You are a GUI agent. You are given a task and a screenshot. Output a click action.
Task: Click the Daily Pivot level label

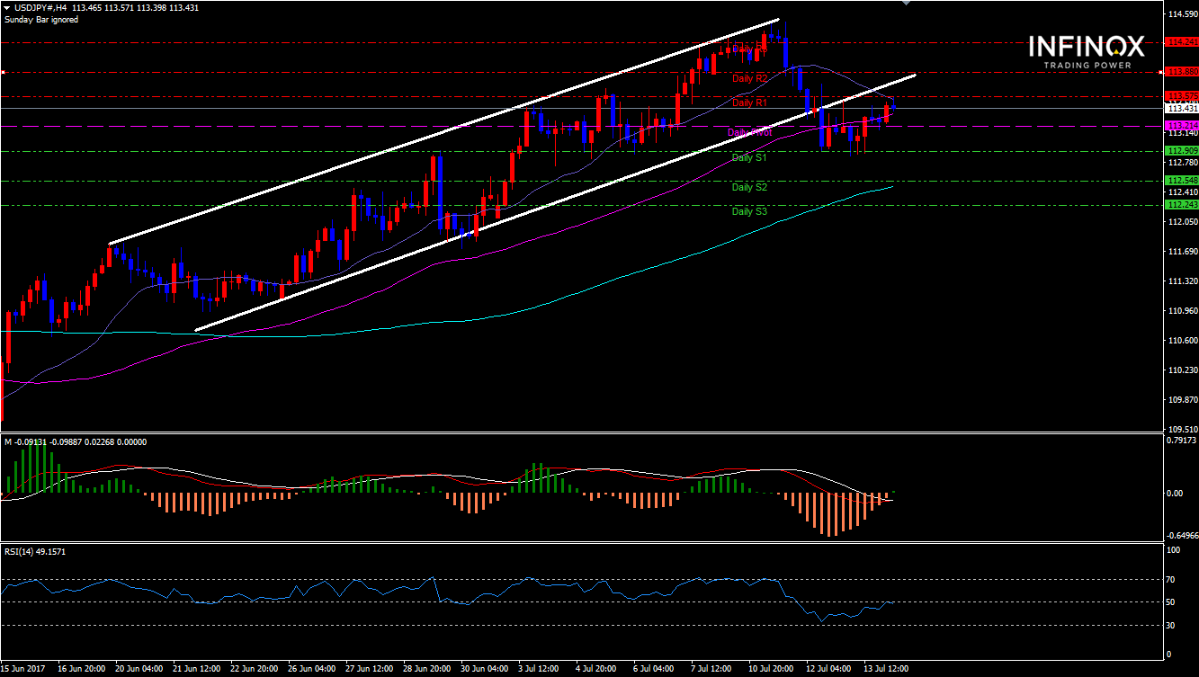[749, 132]
